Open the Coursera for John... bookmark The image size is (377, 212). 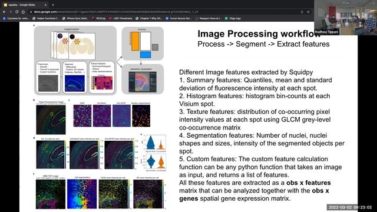coord(16,18)
